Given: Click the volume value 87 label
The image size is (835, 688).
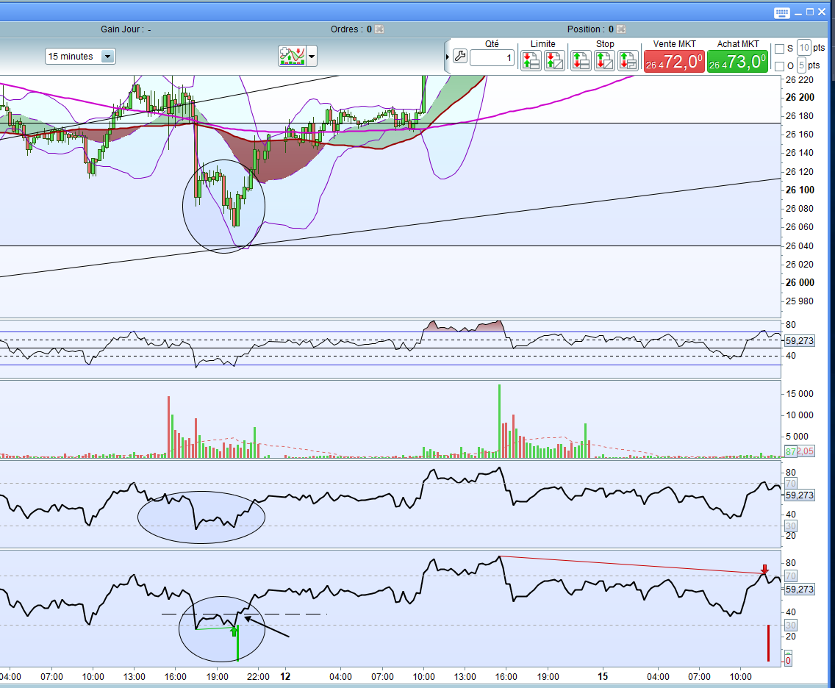Looking at the screenshot, I should [791, 451].
